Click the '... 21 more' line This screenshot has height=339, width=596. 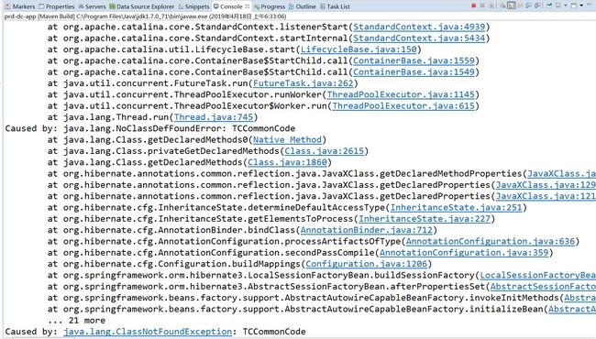pos(76,321)
